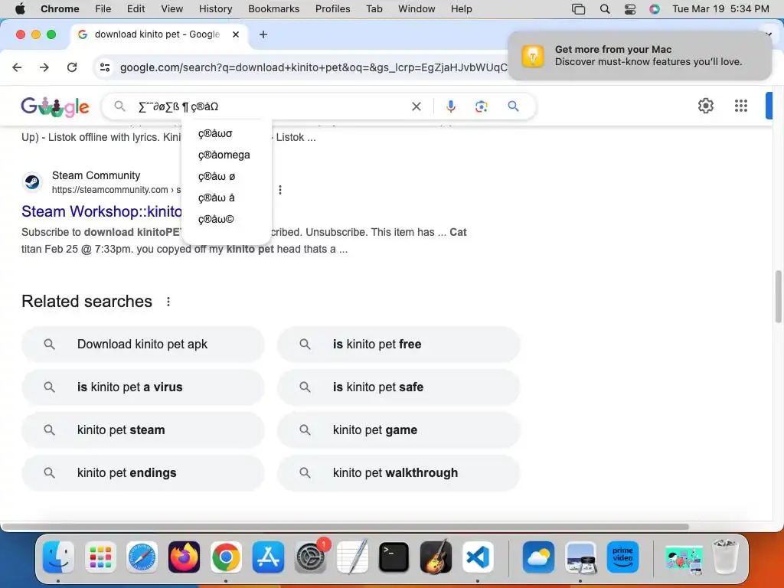Open the Apple menu
Image resolution: width=784 pixels, height=588 pixels.
(x=20, y=8)
